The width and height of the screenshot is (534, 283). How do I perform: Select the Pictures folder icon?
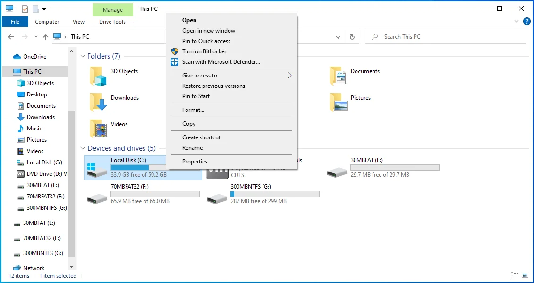338,102
